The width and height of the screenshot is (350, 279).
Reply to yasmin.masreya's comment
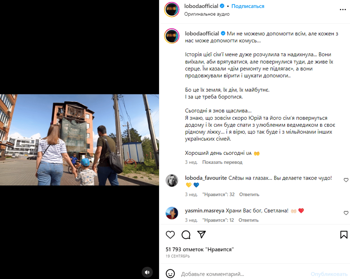tap(248, 220)
